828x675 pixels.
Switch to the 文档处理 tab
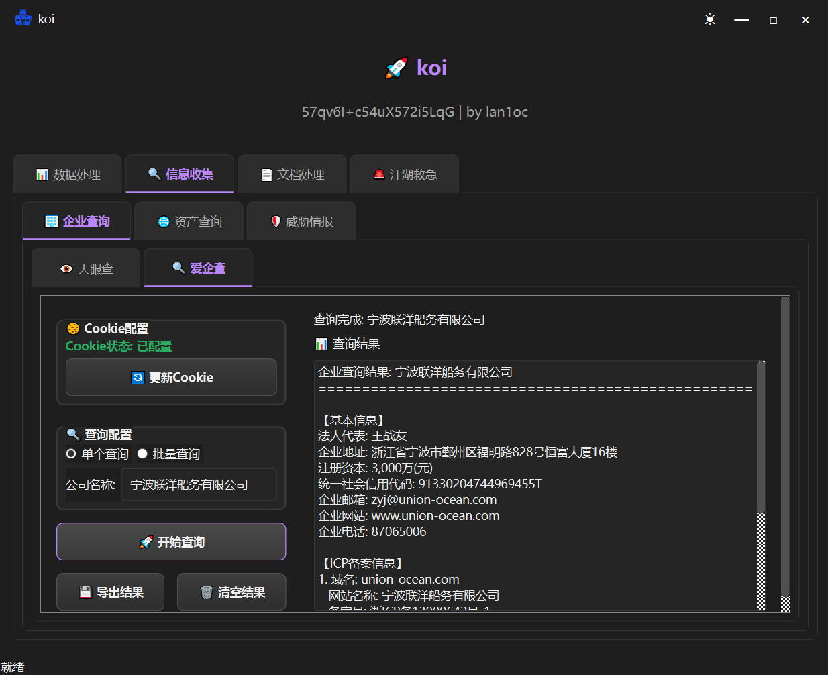tap(292, 174)
